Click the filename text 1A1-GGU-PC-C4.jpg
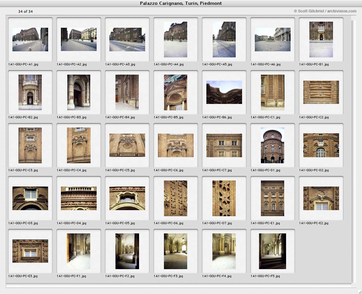The height and width of the screenshot is (294, 362). click(71, 170)
